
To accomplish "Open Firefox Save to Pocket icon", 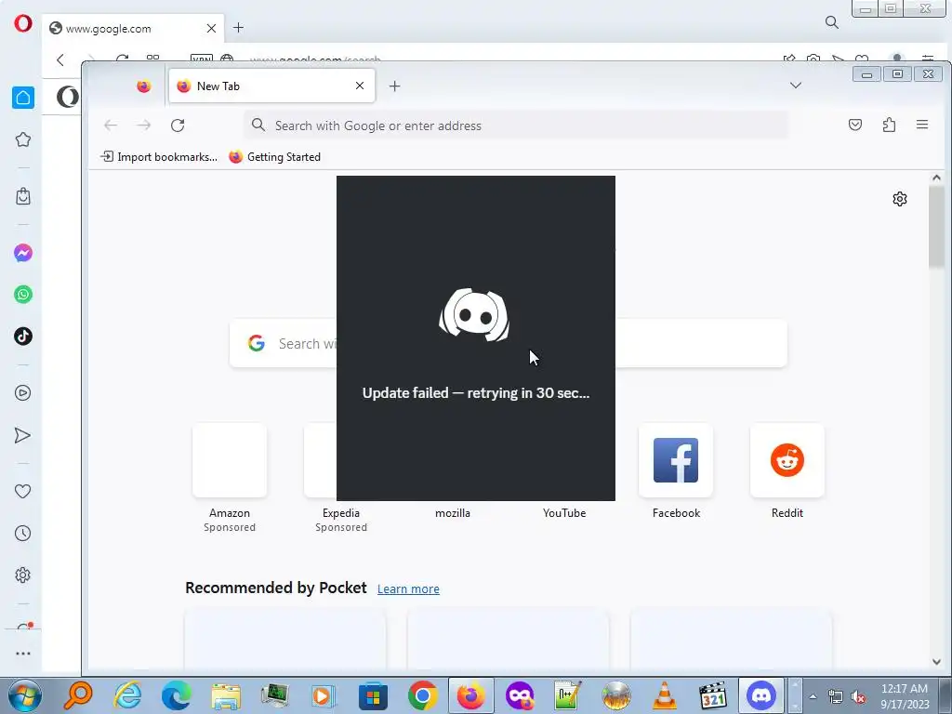I will point(855,126).
